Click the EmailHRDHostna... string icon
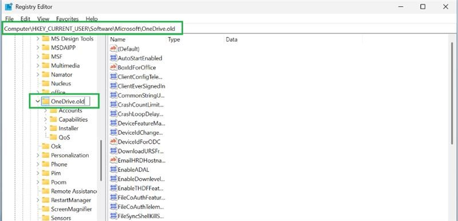Screen dimensions: 458x221 tap(113, 160)
